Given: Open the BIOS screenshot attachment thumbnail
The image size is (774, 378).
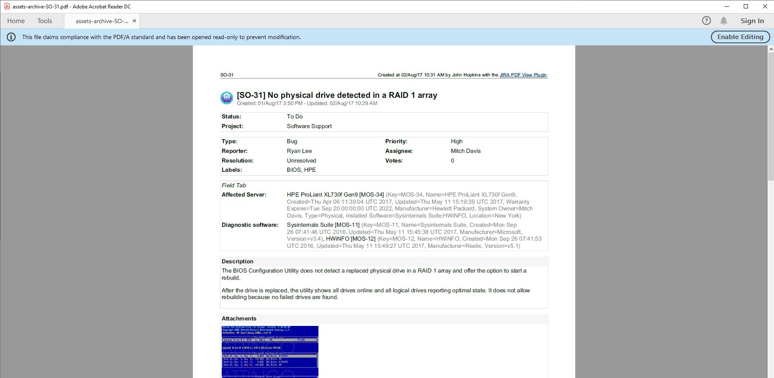Looking at the screenshot, I should point(270,352).
